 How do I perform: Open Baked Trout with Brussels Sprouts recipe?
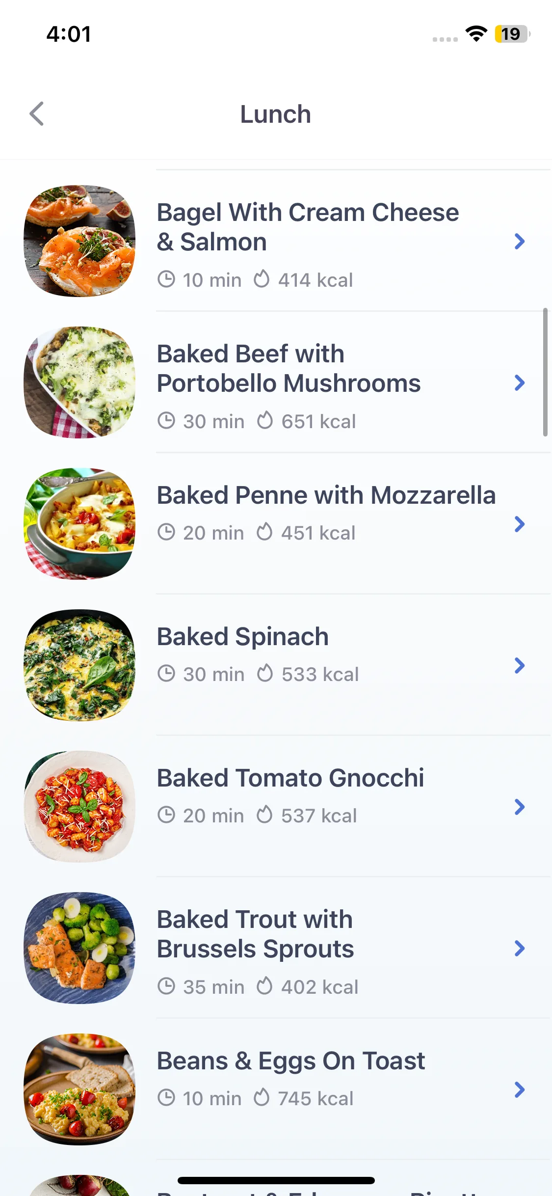tap(255, 934)
